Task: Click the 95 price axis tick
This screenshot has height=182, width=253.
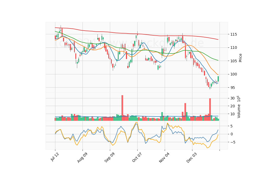Action: 233,88
